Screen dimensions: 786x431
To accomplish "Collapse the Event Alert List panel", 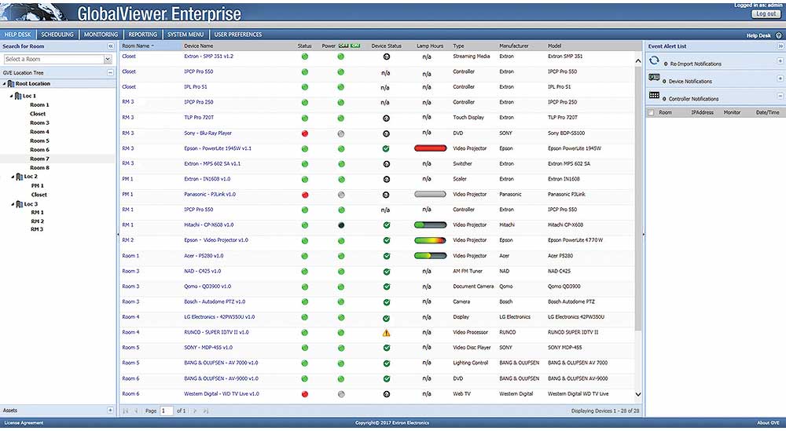I will tap(780, 46).
